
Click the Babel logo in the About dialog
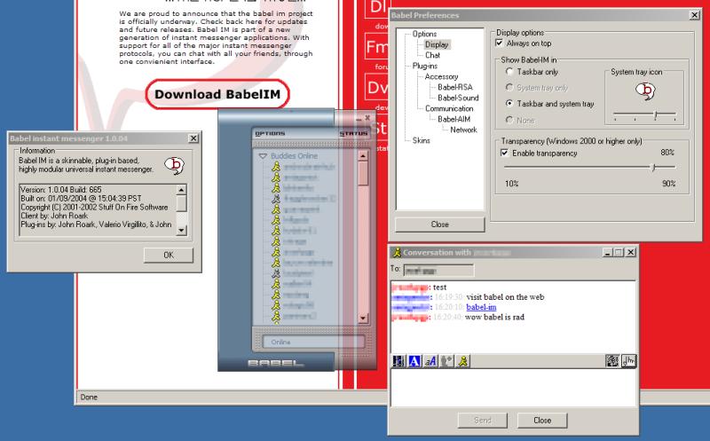[x=174, y=165]
